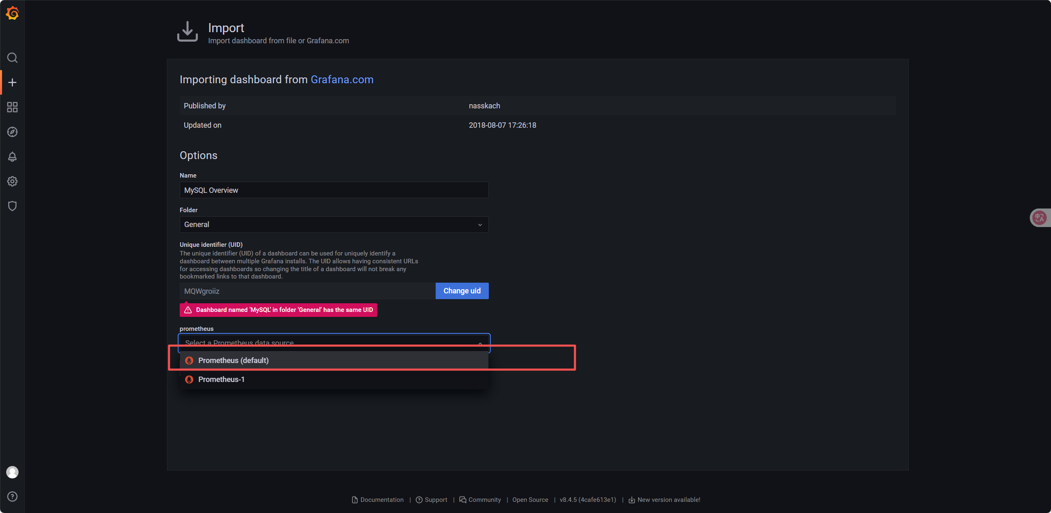The height and width of the screenshot is (513, 1051).
Task: Click the Change uid button
Action: [x=462, y=291]
